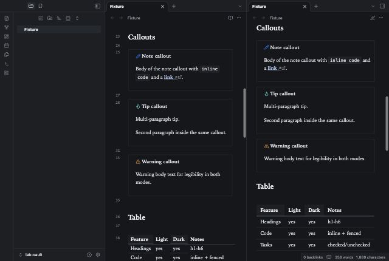Open more options for the left pane

pos(239,18)
